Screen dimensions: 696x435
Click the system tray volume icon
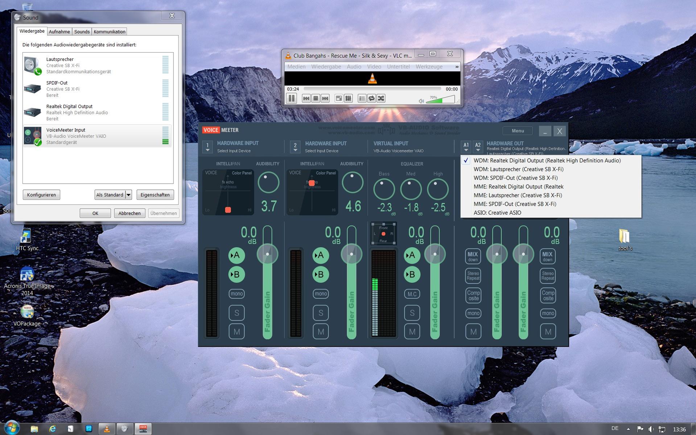pos(651,429)
